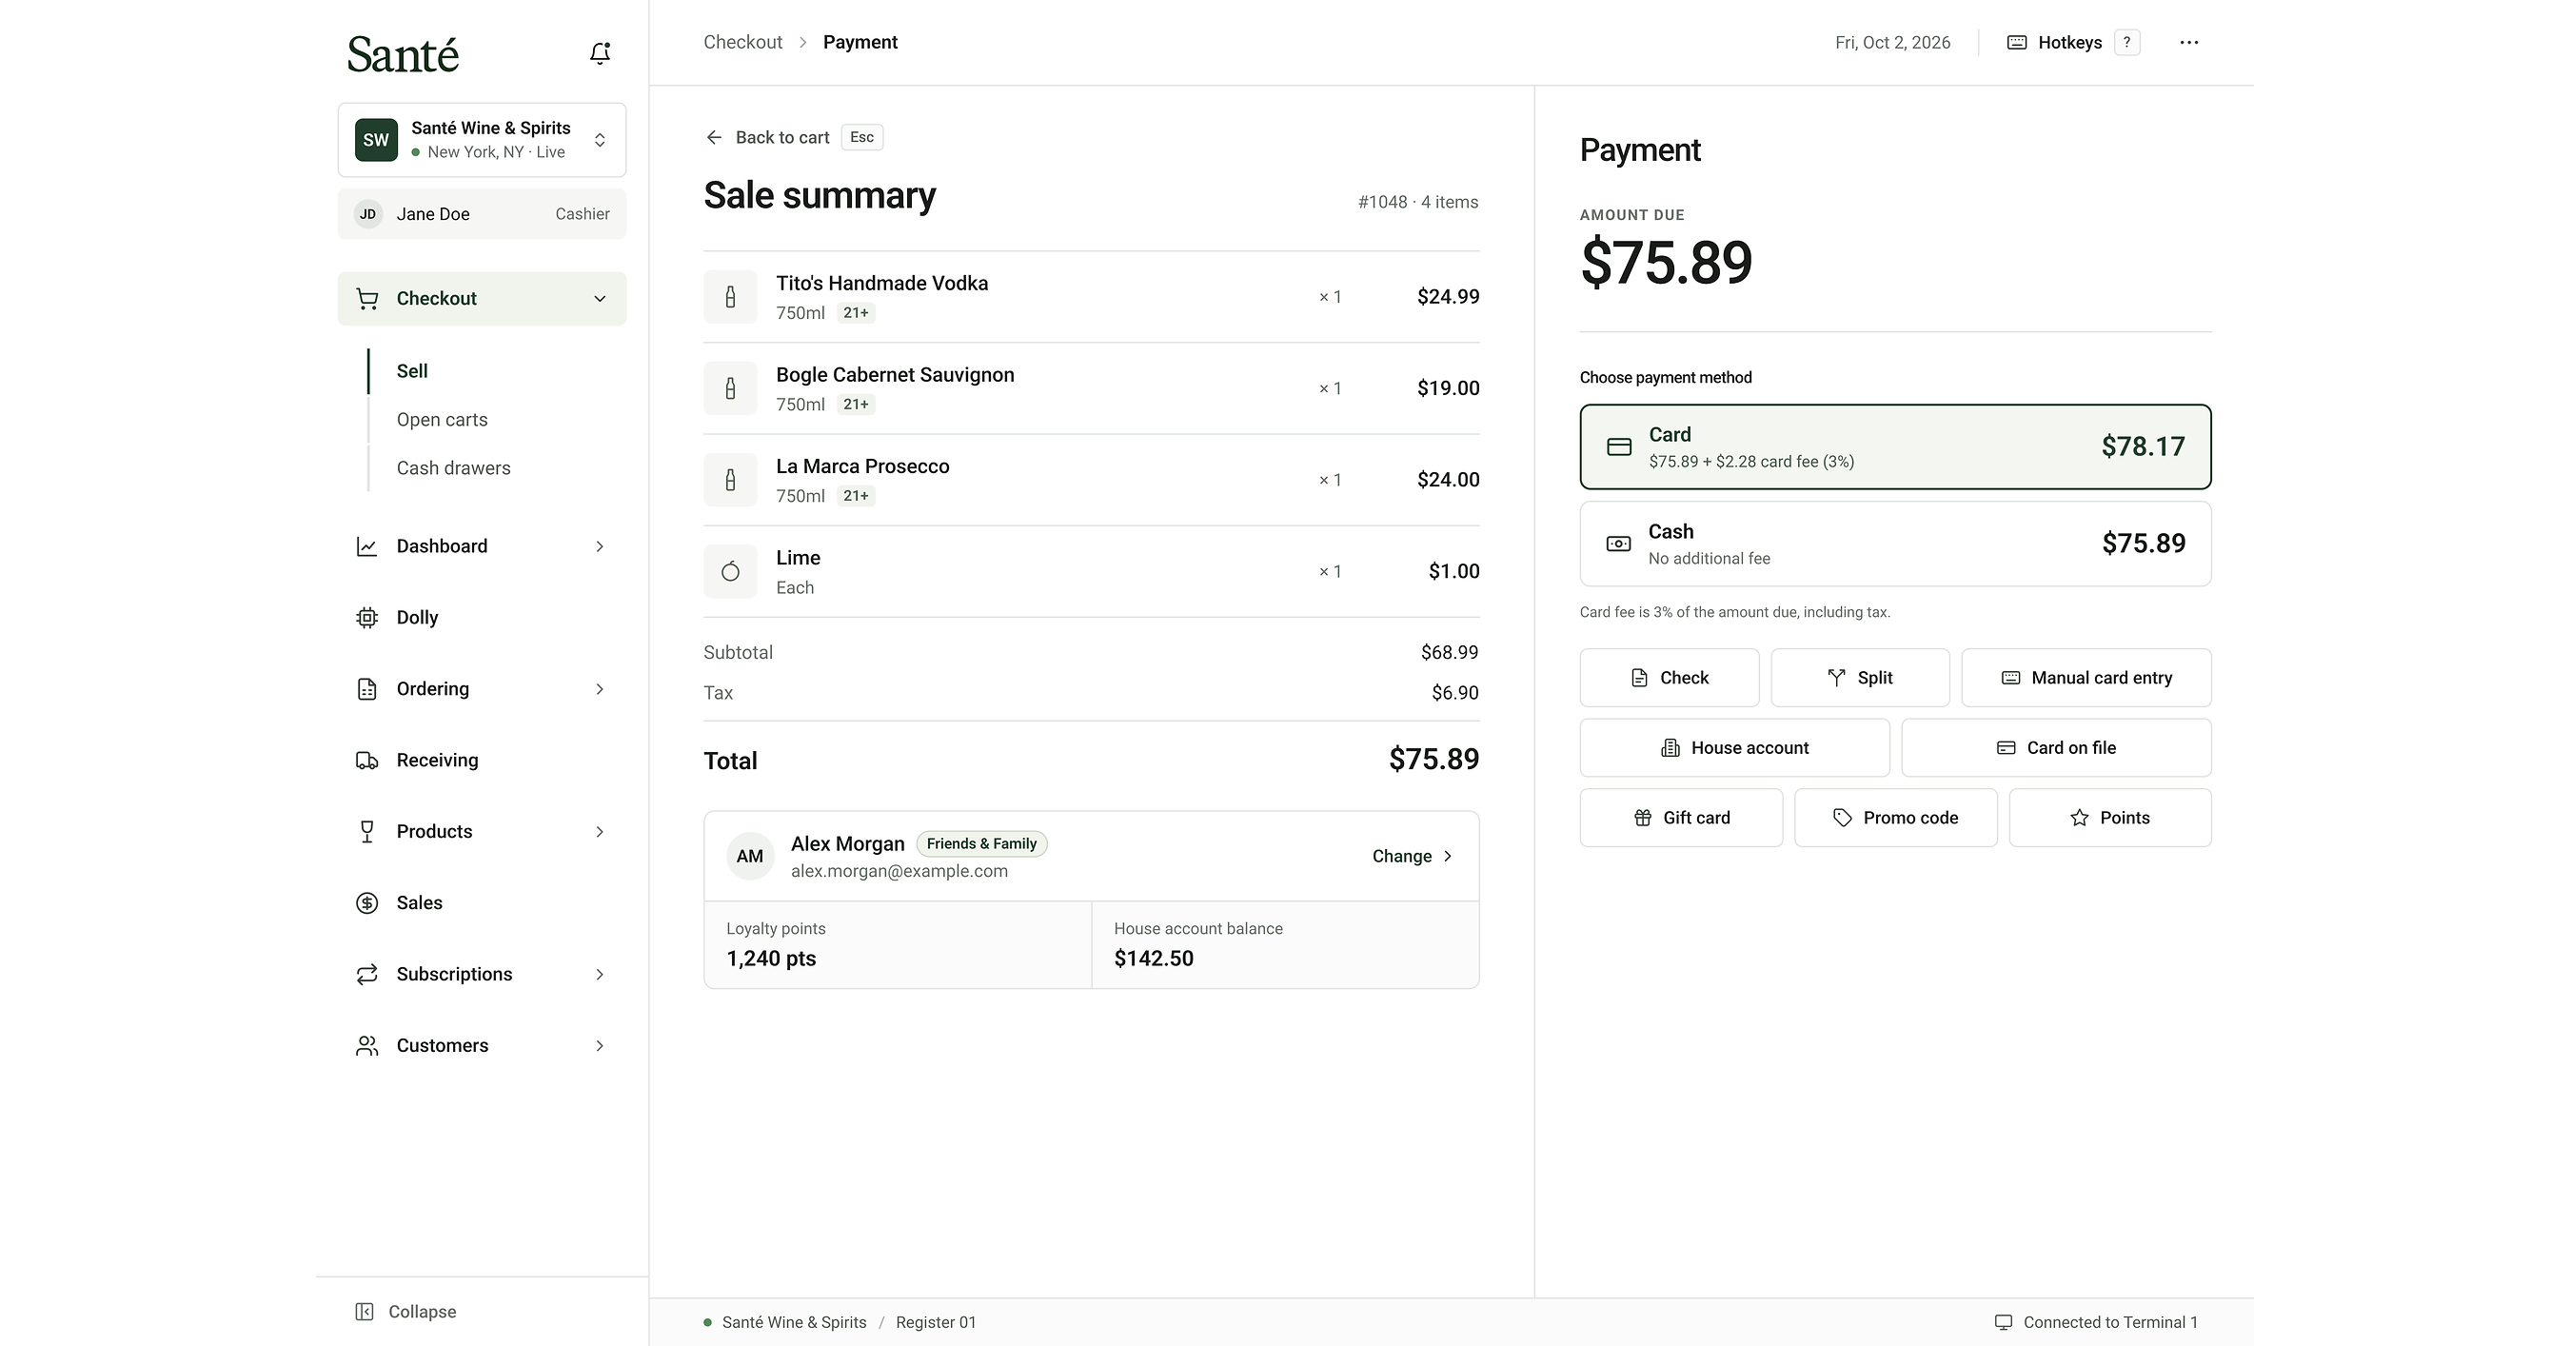Click the Checkout breadcrumb link
Screen dimensions: 2570x1346
(742, 42)
